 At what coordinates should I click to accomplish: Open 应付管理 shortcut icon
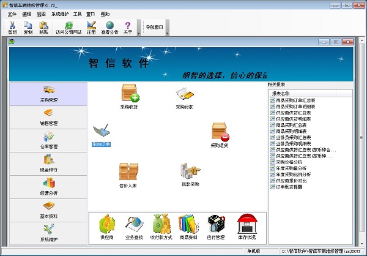coord(216,227)
